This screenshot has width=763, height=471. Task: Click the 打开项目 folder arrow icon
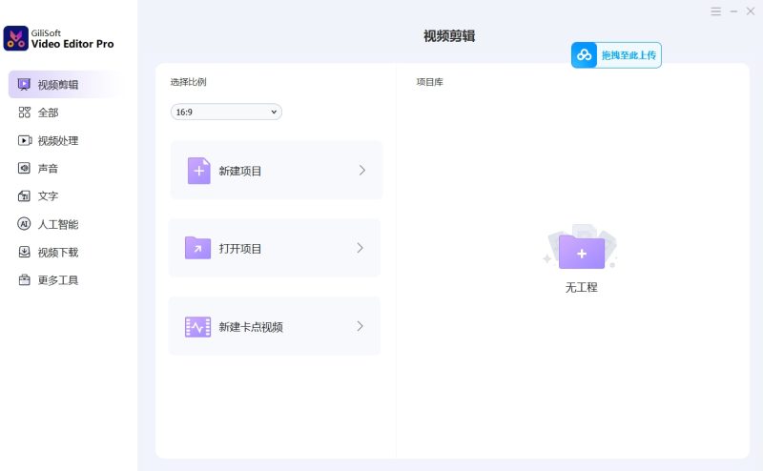(x=197, y=248)
